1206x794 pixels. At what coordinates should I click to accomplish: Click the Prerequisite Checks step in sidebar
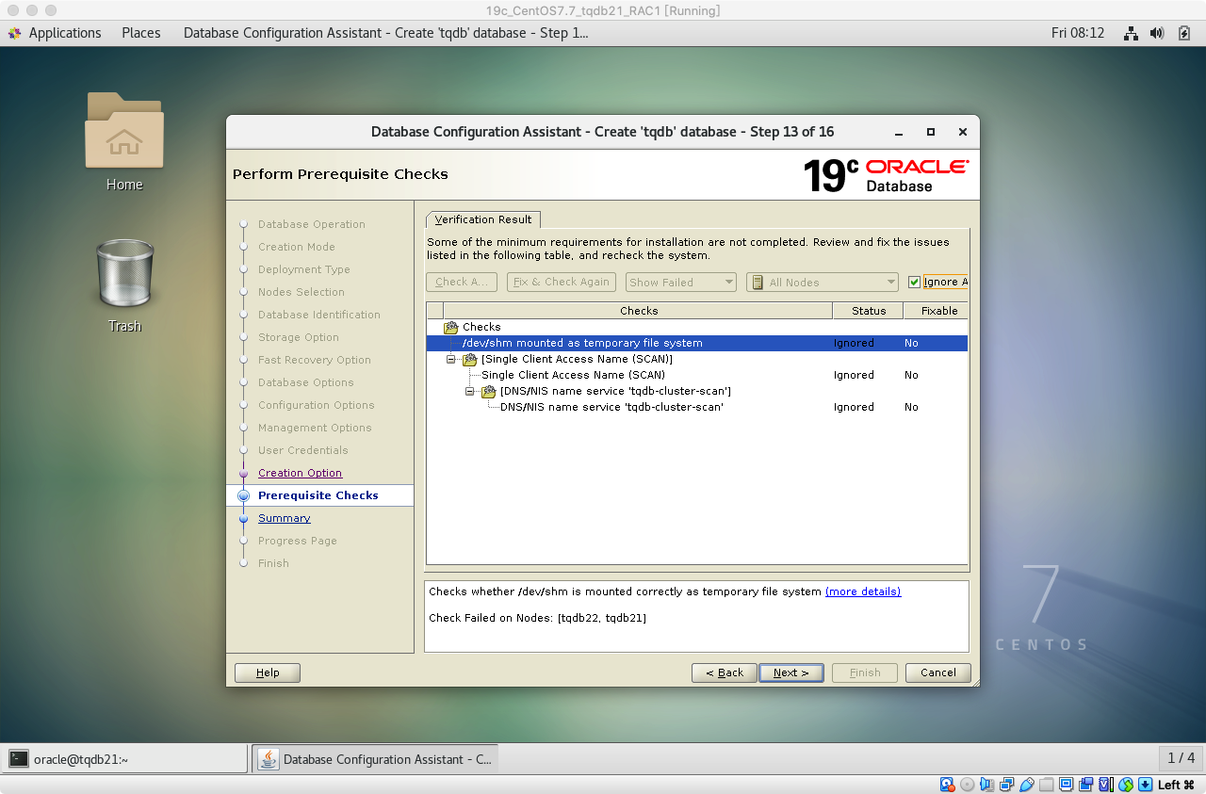point(318,495)
